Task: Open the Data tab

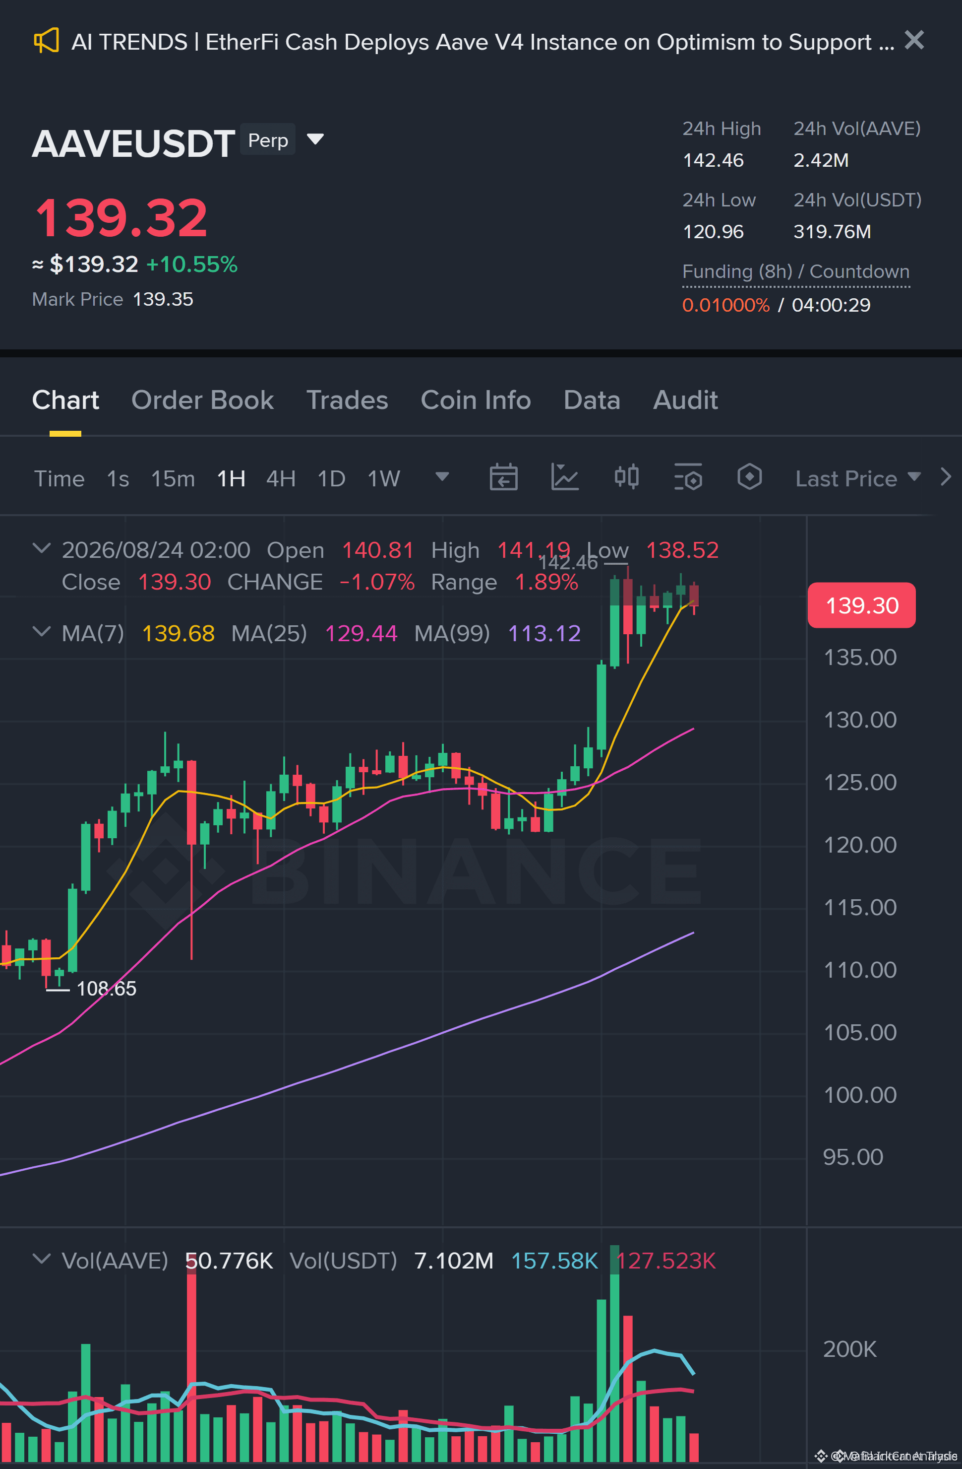Action: [x=592, y=400]
